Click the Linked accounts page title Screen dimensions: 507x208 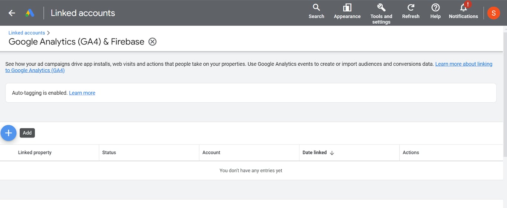83,13
